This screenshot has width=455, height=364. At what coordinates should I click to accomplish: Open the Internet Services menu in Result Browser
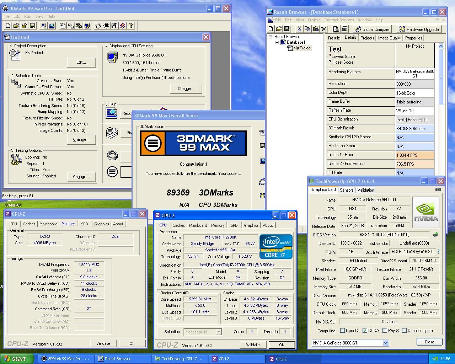339,20
